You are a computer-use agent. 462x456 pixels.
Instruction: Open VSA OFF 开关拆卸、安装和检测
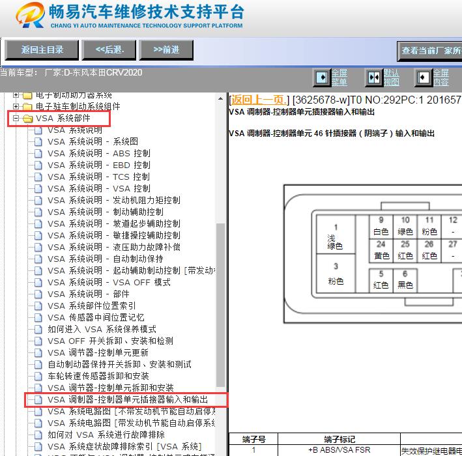[x=111, y=341]
